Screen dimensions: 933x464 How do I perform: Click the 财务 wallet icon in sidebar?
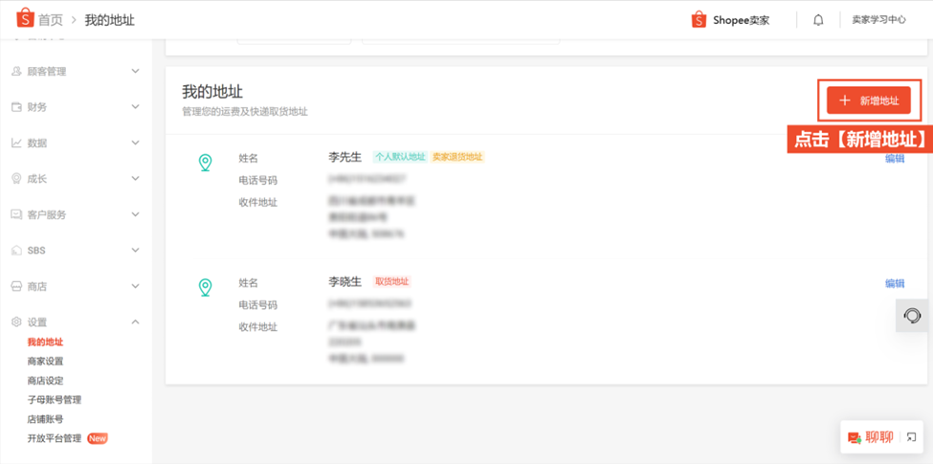click(x=16, y=107)
